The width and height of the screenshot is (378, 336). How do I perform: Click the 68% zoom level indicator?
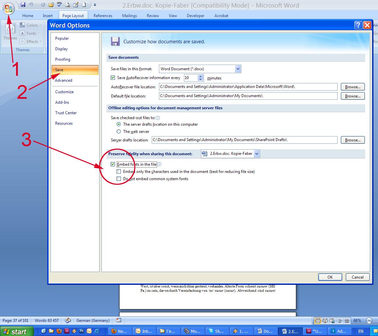357,321
